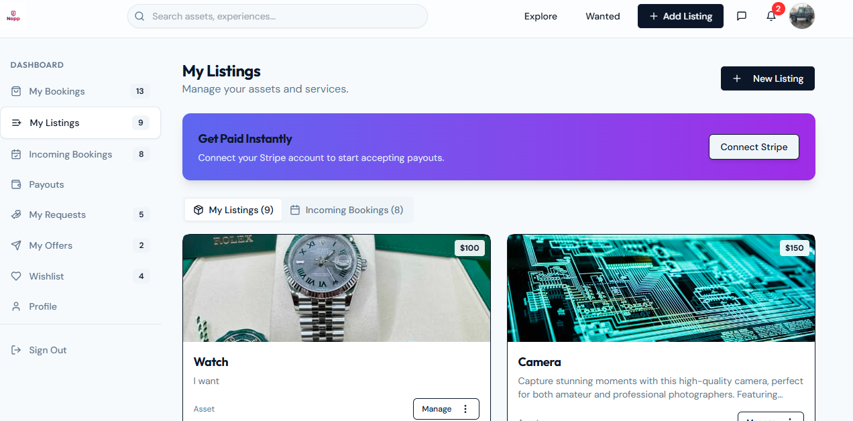Viewport: 853px width, 421px height.
Task: Click Manage button on Watch listing
Action: click(x=437, y=409)
